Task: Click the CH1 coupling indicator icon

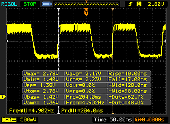Action: pyautogui.click(x=9, y=120)
